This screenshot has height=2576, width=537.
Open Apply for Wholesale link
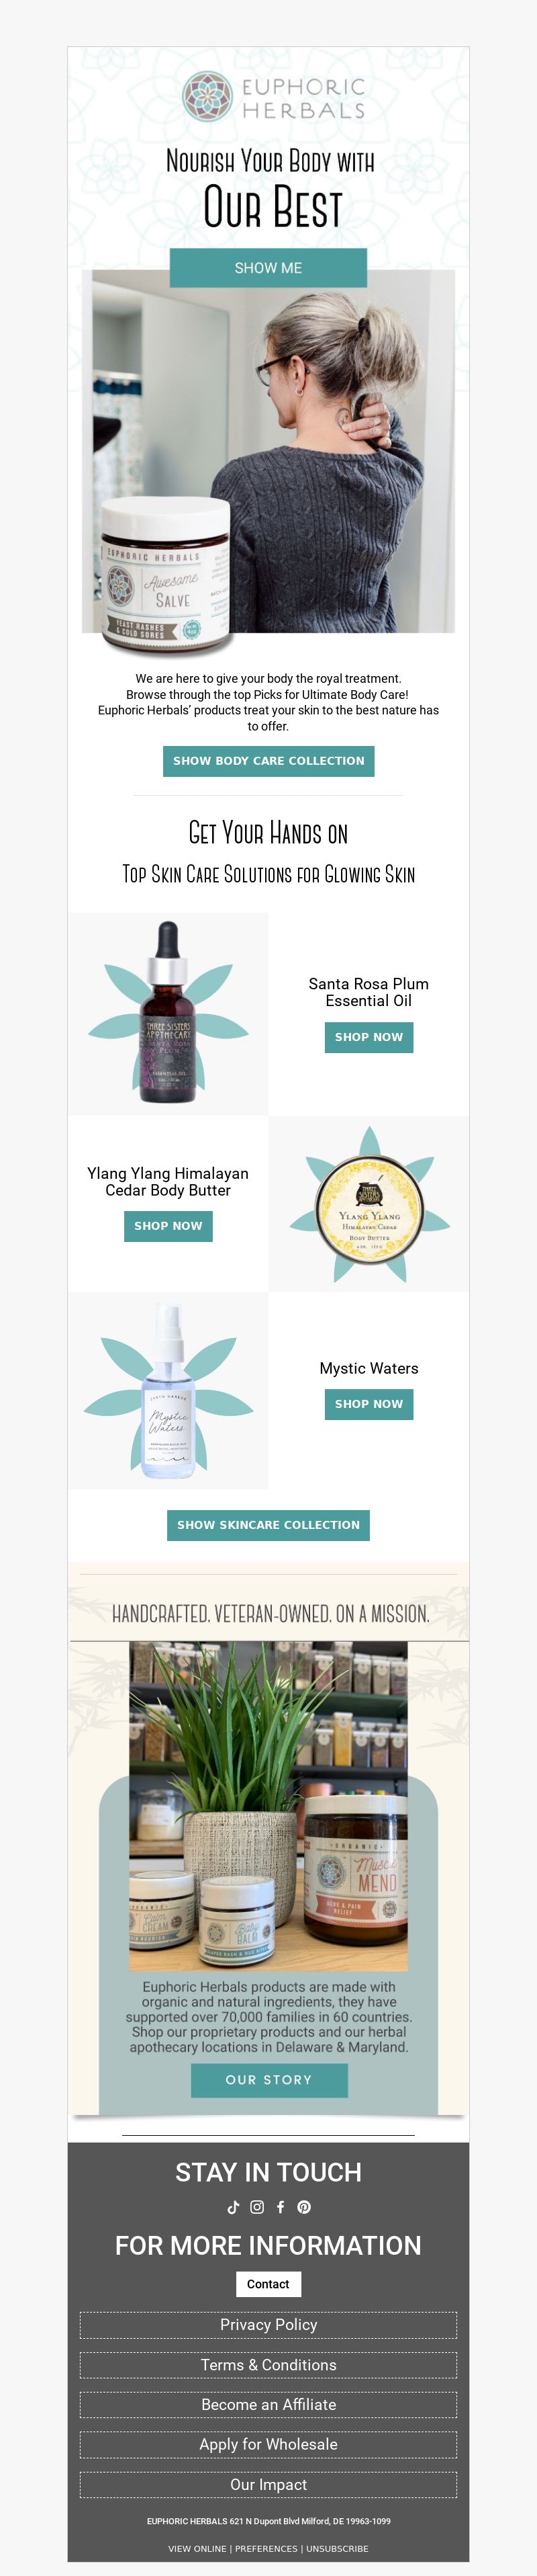tap(268, 2444)
